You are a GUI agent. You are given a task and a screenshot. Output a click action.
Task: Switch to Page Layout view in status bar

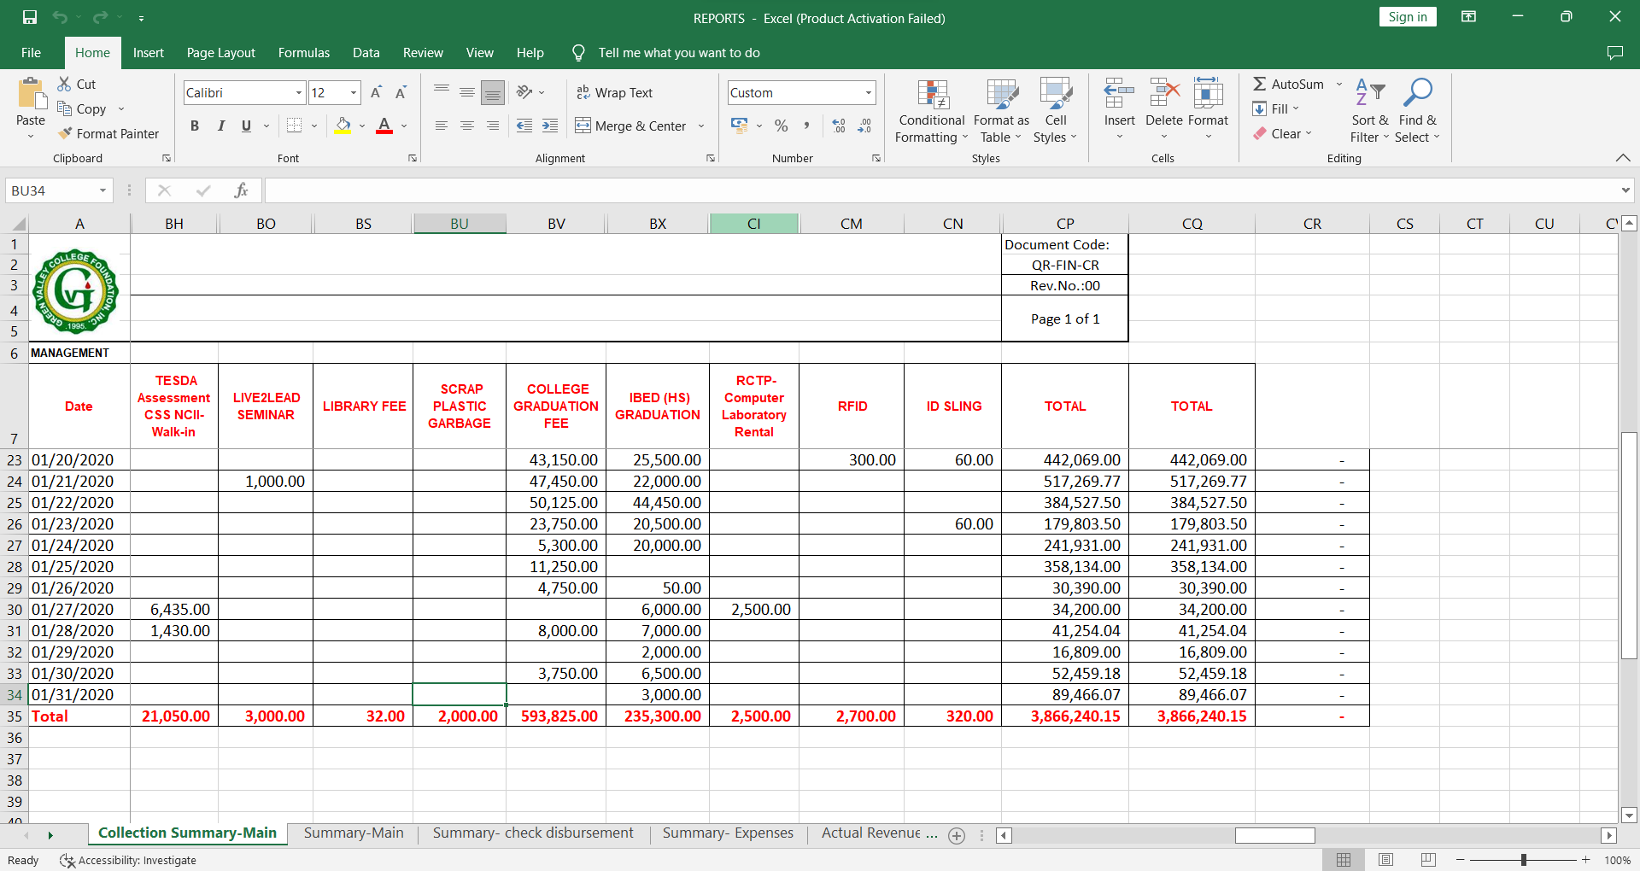click(1385, 860)
